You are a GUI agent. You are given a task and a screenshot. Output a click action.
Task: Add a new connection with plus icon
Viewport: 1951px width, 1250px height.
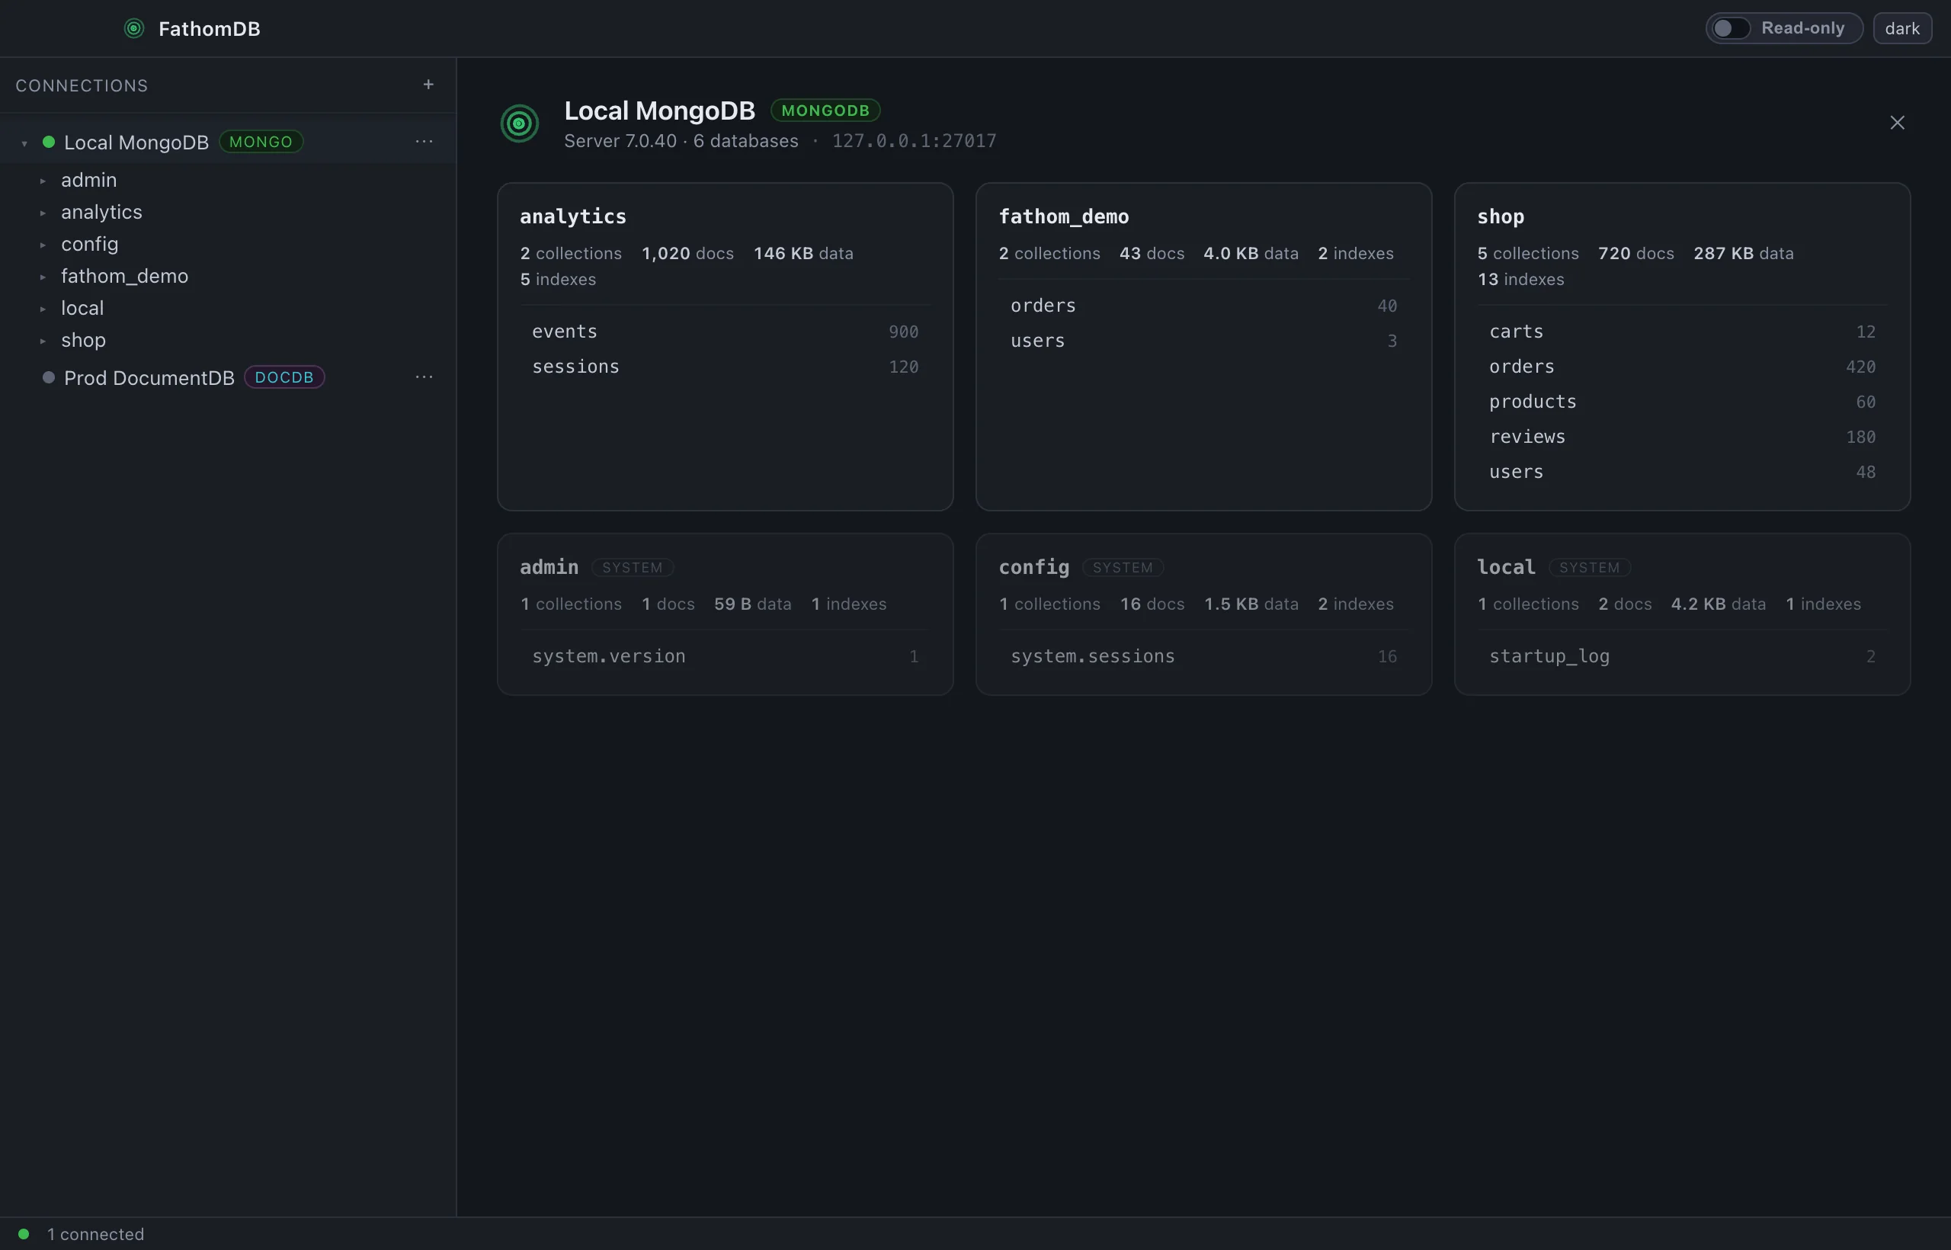[428, 85]
